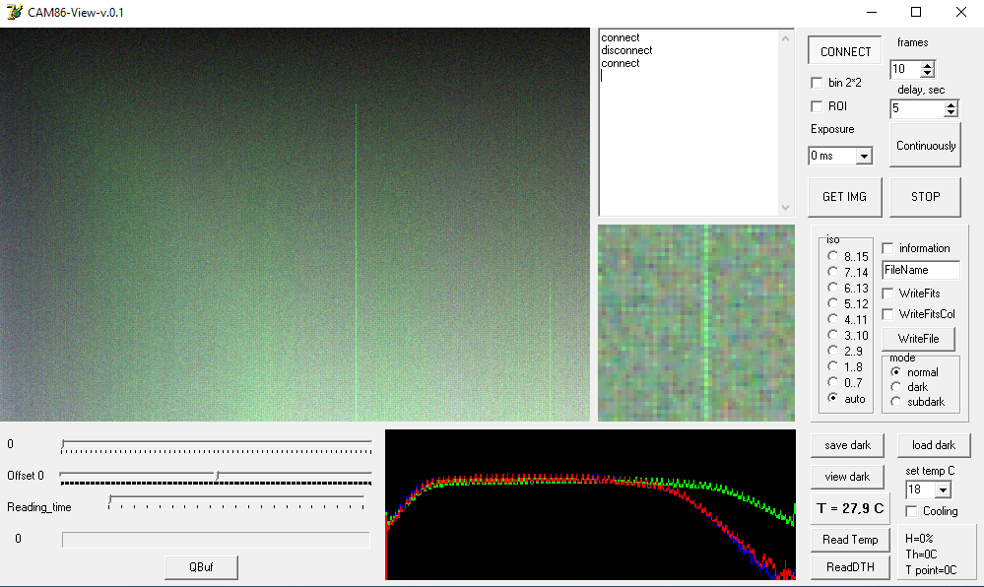Click the ReadDTH button
This screenshot has height=587, width=984.
(850, 567)
